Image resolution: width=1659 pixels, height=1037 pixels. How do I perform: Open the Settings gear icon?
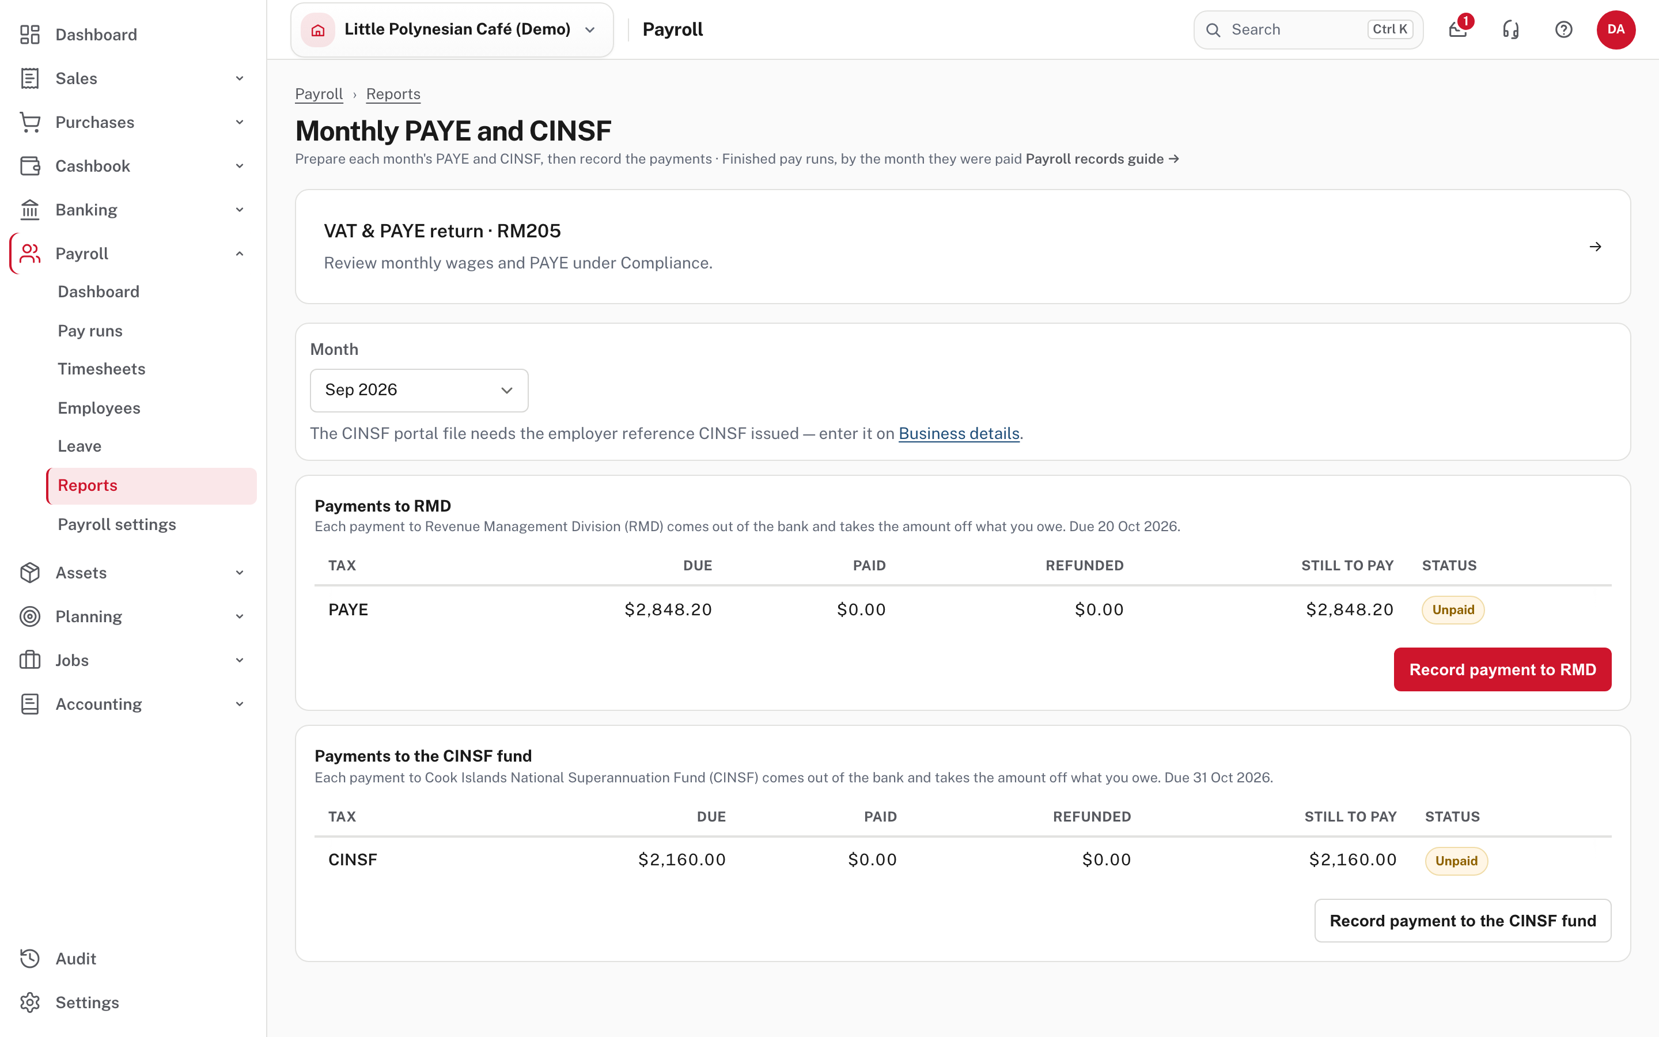pyautogui.click(x=29, y=1002)
